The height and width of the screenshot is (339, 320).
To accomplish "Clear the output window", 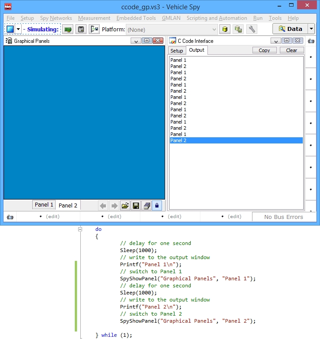I will coord(292,50).
